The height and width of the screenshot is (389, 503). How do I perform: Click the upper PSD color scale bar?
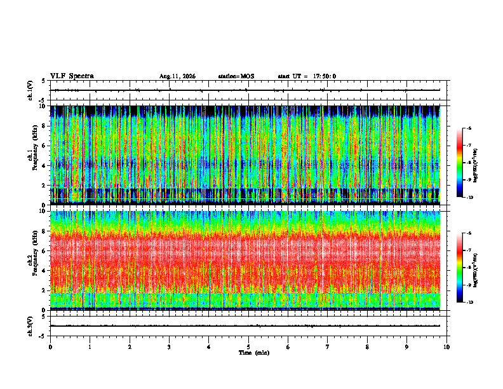(459, 163)
